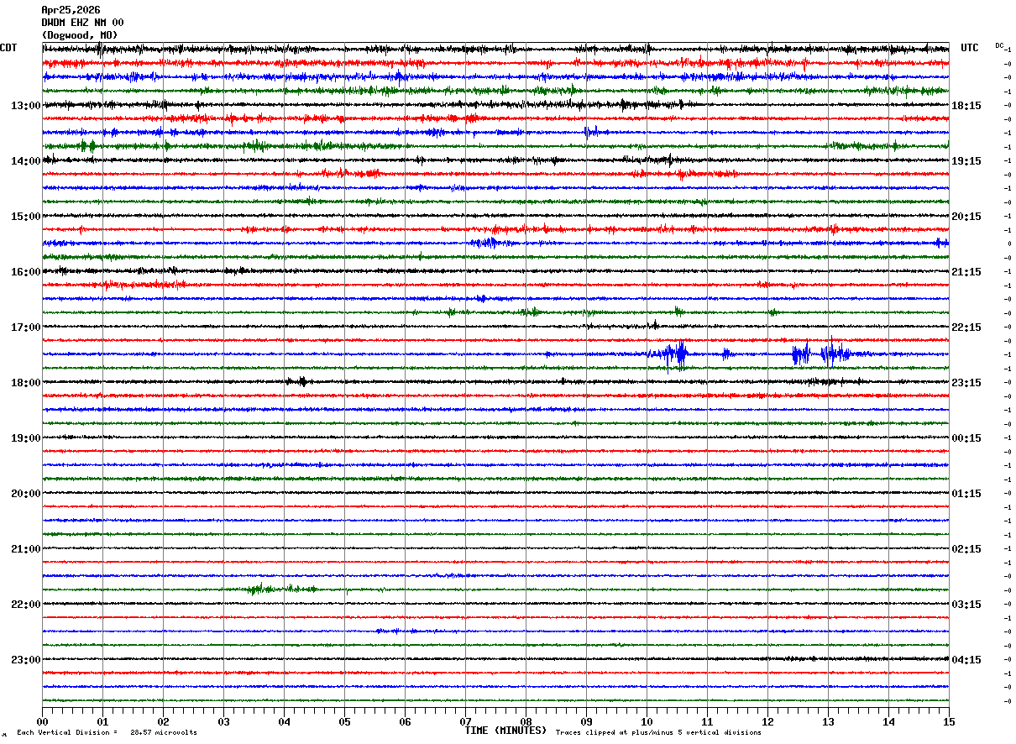Click minute tick label "13" on time axis
This screenshot has width=1016, height=744.
coord(828,722)
